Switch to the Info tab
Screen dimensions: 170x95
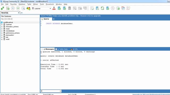tap(74, 49)
